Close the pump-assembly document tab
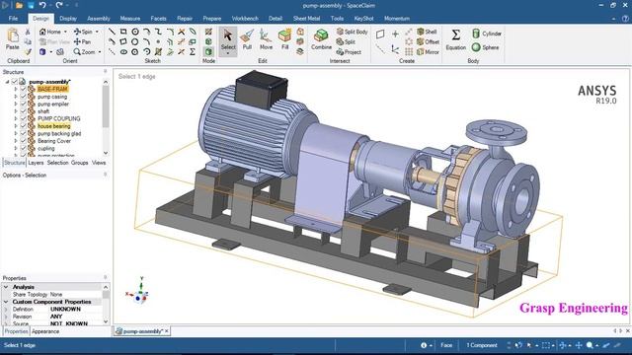632x355 pixels. 167,331
